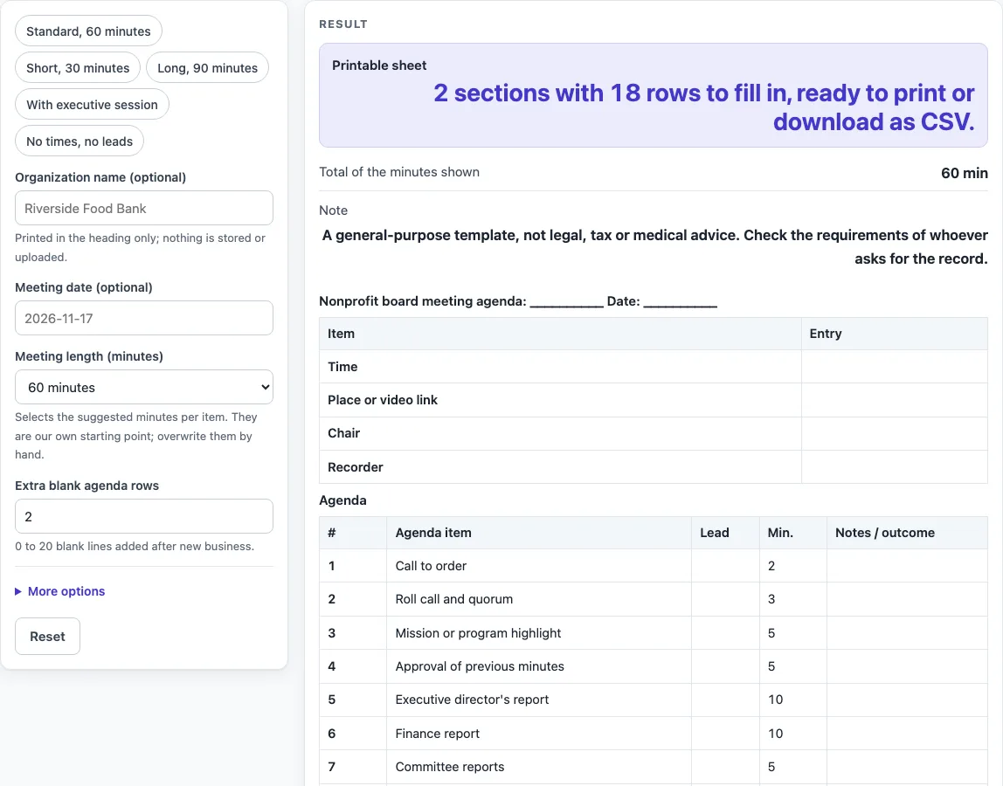This screenshot has height=786, width=1003.
Task: Apply the No times, no leads preset
Action: point(80,141)
